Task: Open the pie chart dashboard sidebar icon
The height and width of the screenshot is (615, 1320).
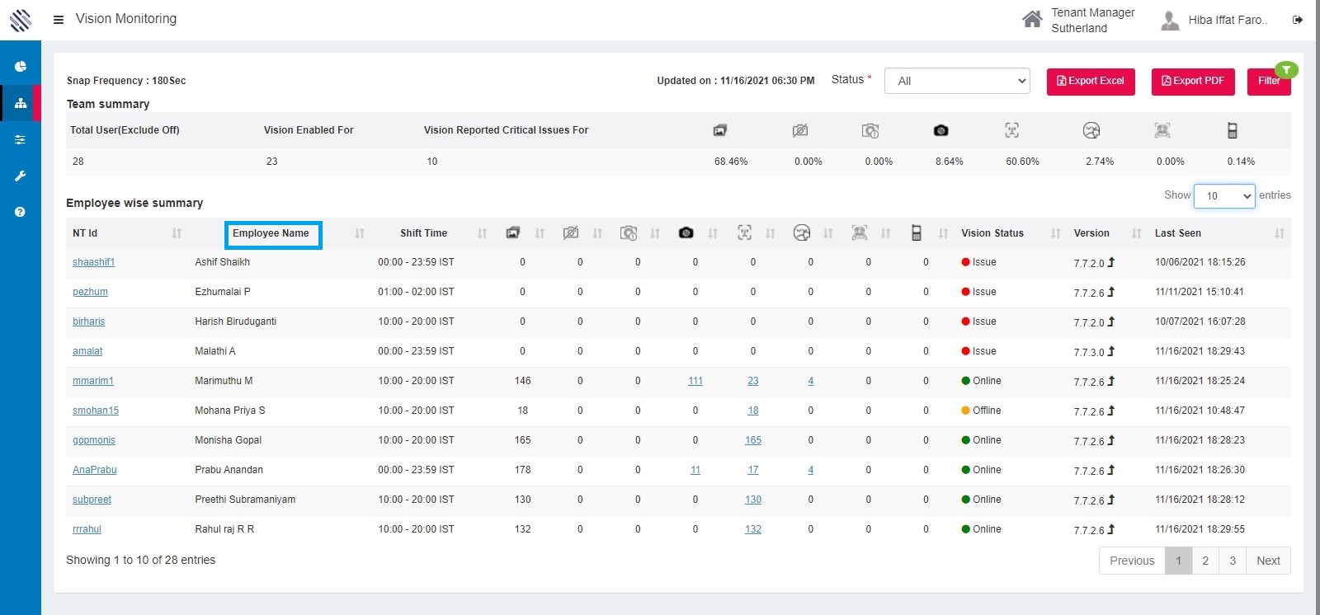Action: (x=21, y=67)
